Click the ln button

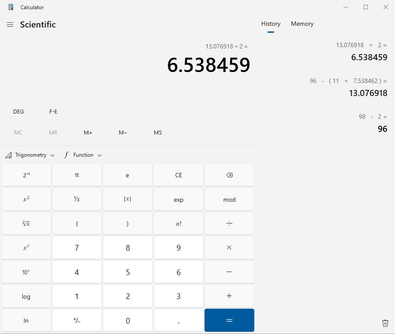[26, 320]
